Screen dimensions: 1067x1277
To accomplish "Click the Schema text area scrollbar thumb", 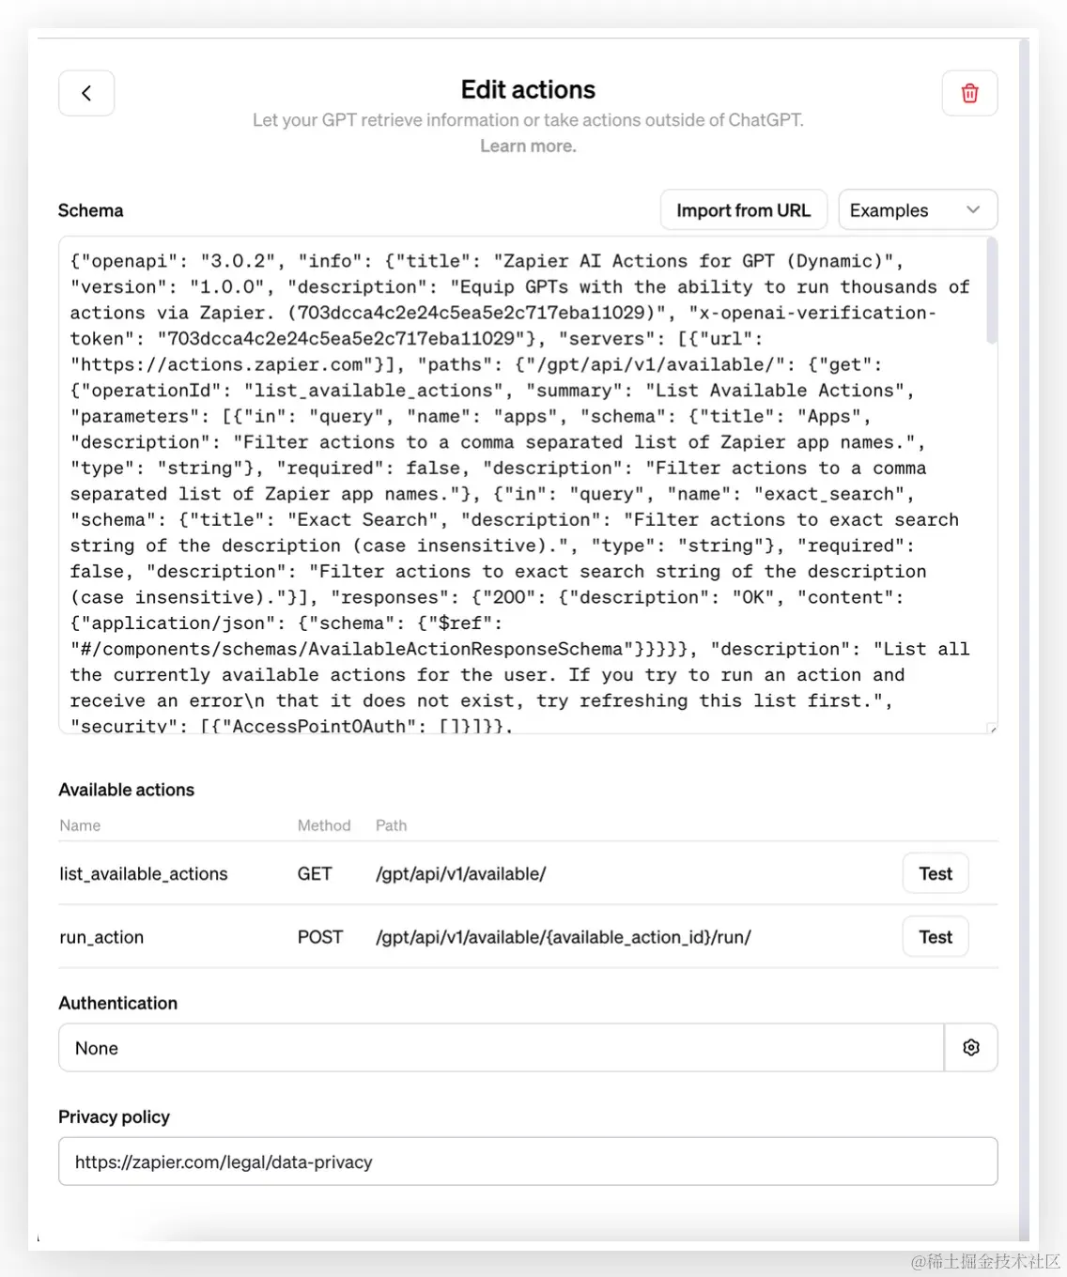I will click(x=992, y=291).
